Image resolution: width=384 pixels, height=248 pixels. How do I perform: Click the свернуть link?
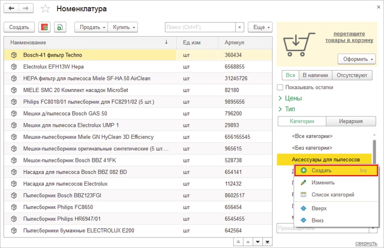(366, 243)
